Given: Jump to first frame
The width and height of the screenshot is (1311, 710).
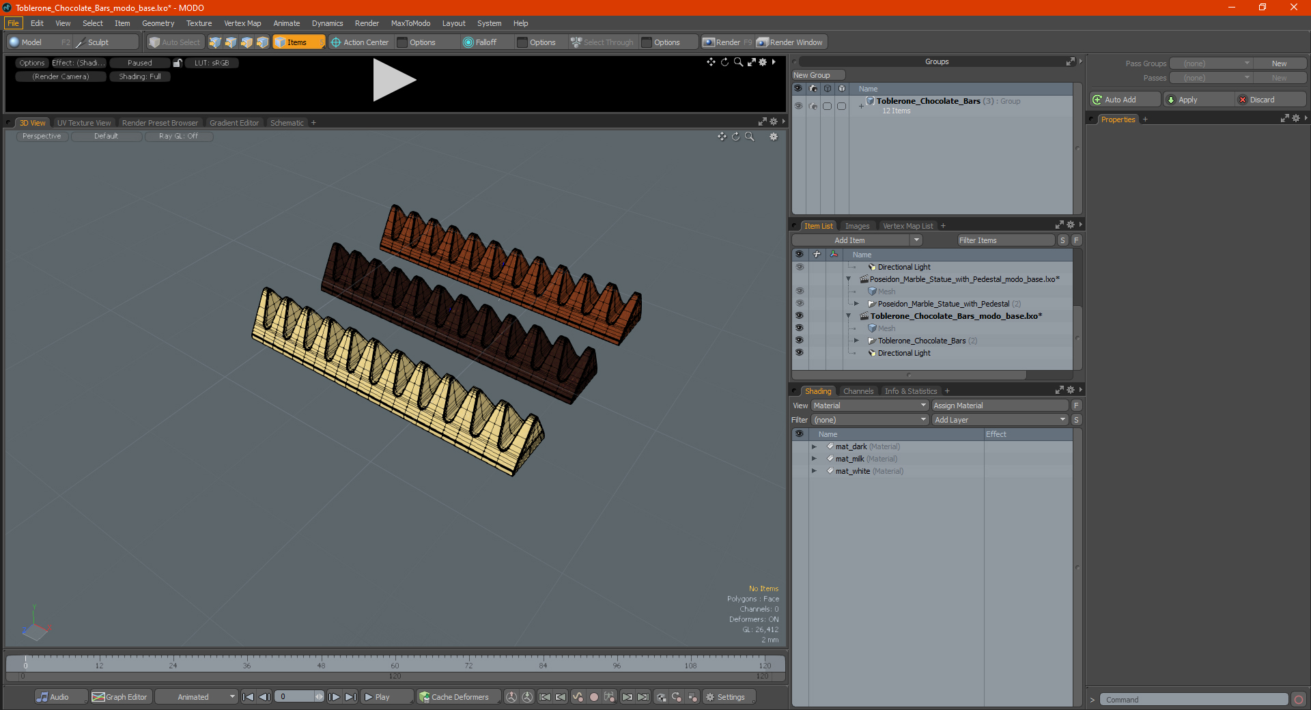Looking at the screenshot, I should (249, 697).
